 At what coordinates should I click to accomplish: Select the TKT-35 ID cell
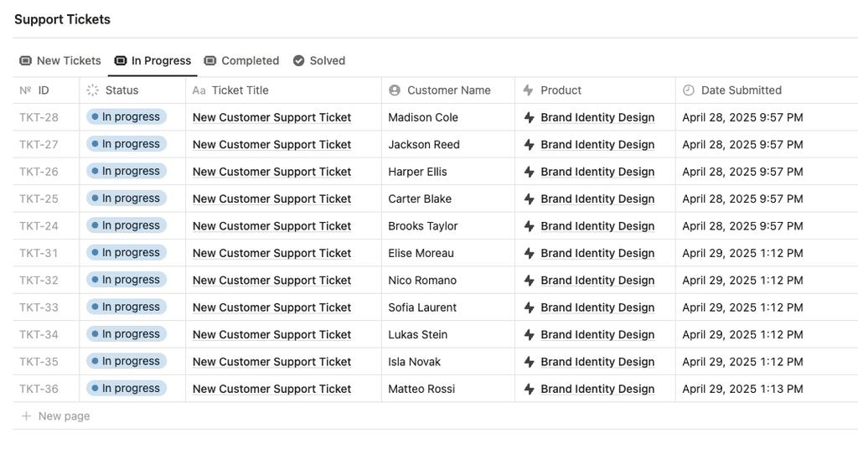[x=46, y=362]
